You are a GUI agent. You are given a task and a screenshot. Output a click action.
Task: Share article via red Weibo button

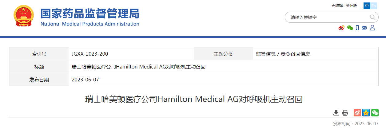[x=357, y=113]
